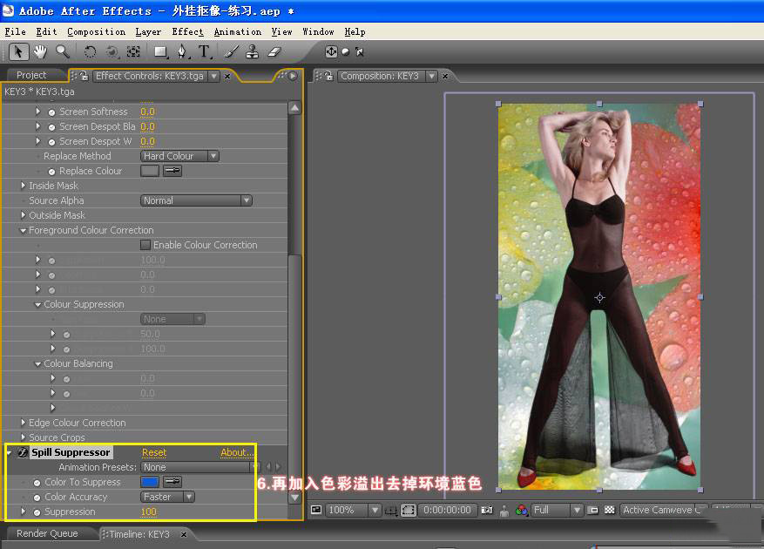Expand the Edge Colour Correction group
This screenshot has width=764, height=549.
[23, 423]
